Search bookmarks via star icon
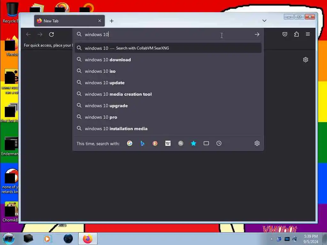The image size is (327, 245). point(194,143)
